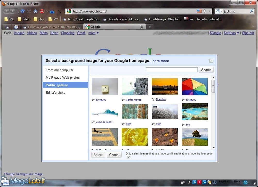258x187 pixels.
Task: Click the Js status bar icon
Action: 195,182
